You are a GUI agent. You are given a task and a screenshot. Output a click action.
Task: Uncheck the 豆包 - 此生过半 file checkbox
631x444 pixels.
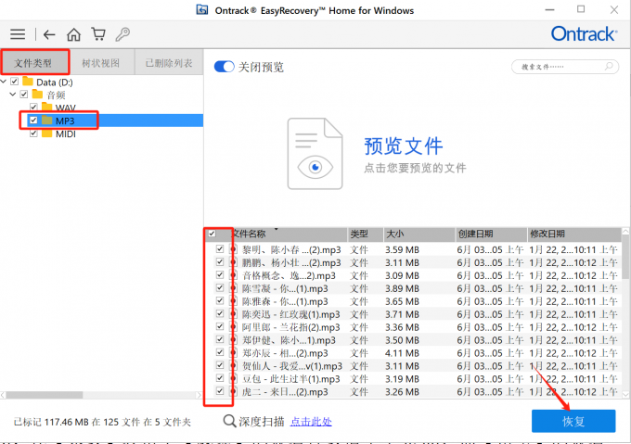click(x=220, y=377)
